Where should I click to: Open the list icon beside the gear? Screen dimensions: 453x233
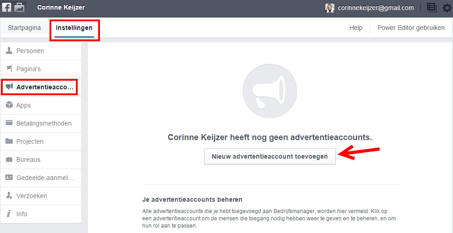[x=432, y=8]
